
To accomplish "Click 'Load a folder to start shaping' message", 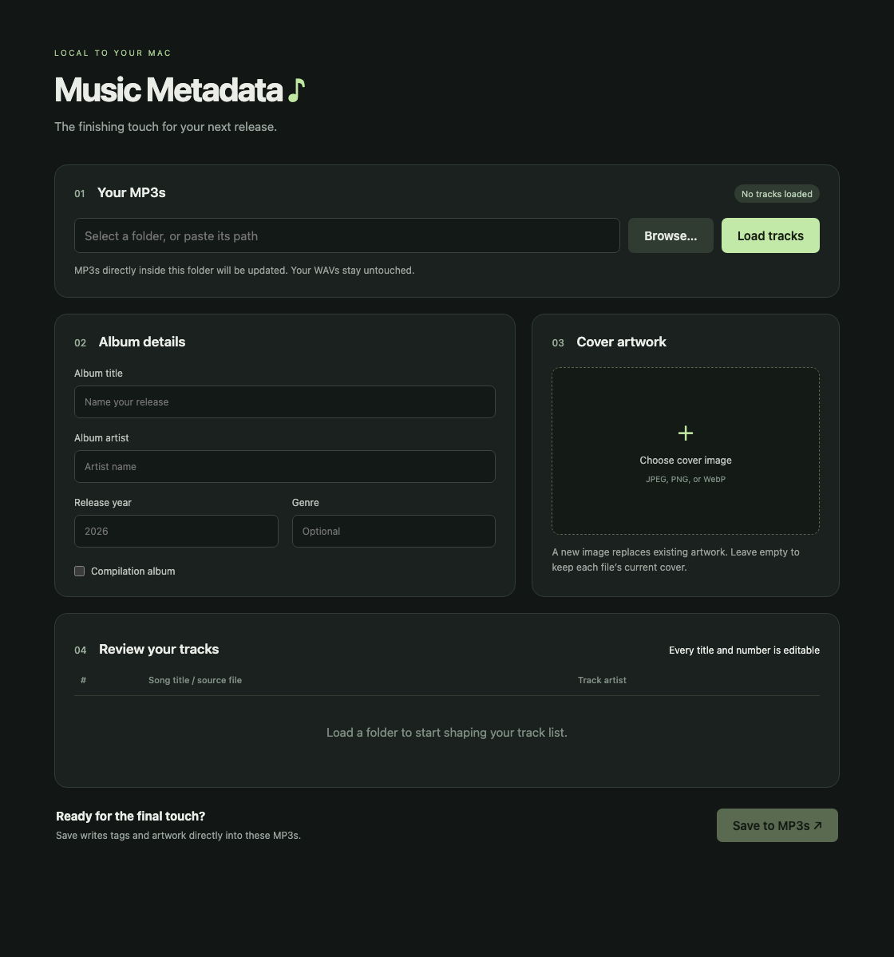I will click(x=447, y=733).
